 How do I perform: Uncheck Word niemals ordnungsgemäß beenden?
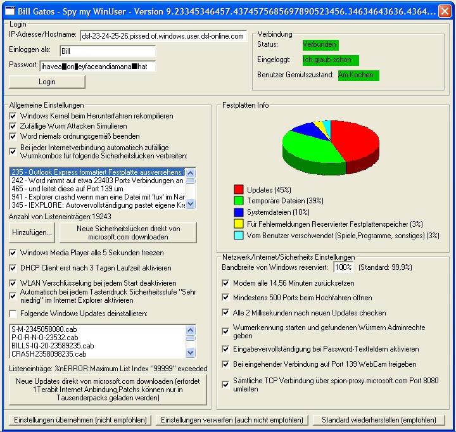[x=13, y=136]
